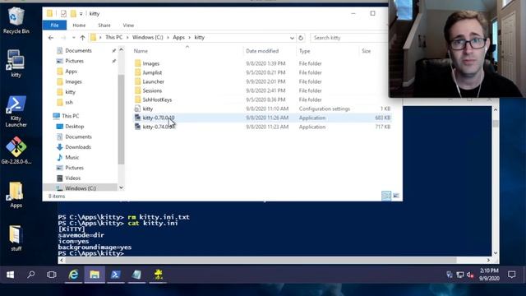
Task: Open the kitty desktop shortcut
Action: (x=16, y=63)
